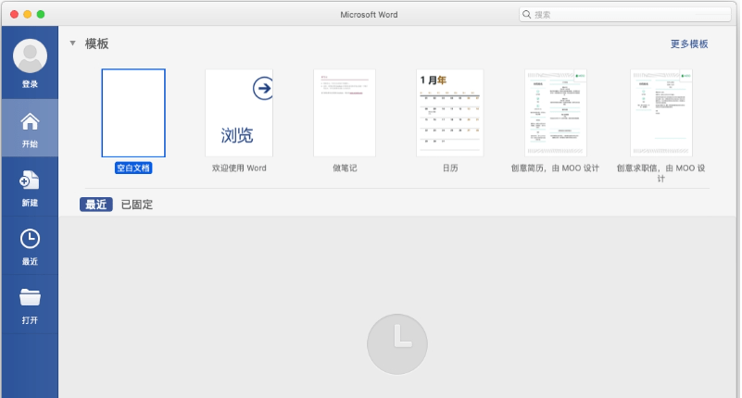The height and width of the screenshot is (398, 742).
Task: Minimize the window with the yellow button
Action: 28,15
